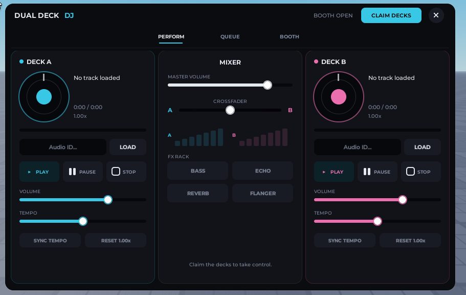
Task: Toggle the Bass effect
Action: (x=197, y=171)
